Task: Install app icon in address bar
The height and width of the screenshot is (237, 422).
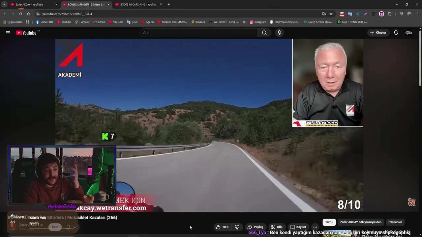Action: 324,14
